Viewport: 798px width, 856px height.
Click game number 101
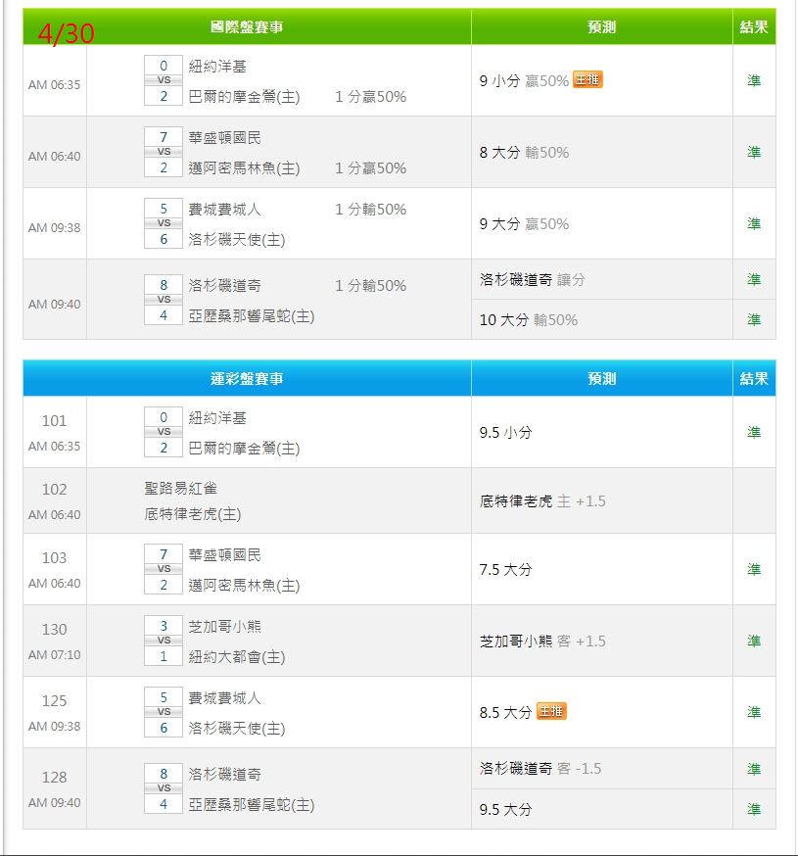[54, 421]
